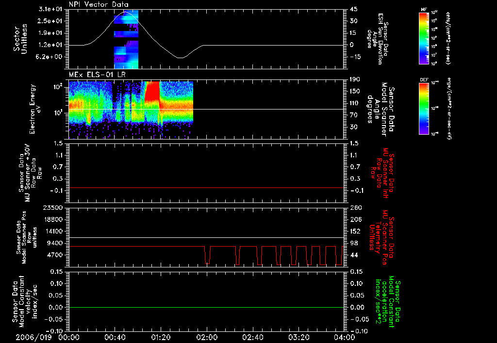
Task: Click the '00:00' time axis label
Action: (69, 337)
